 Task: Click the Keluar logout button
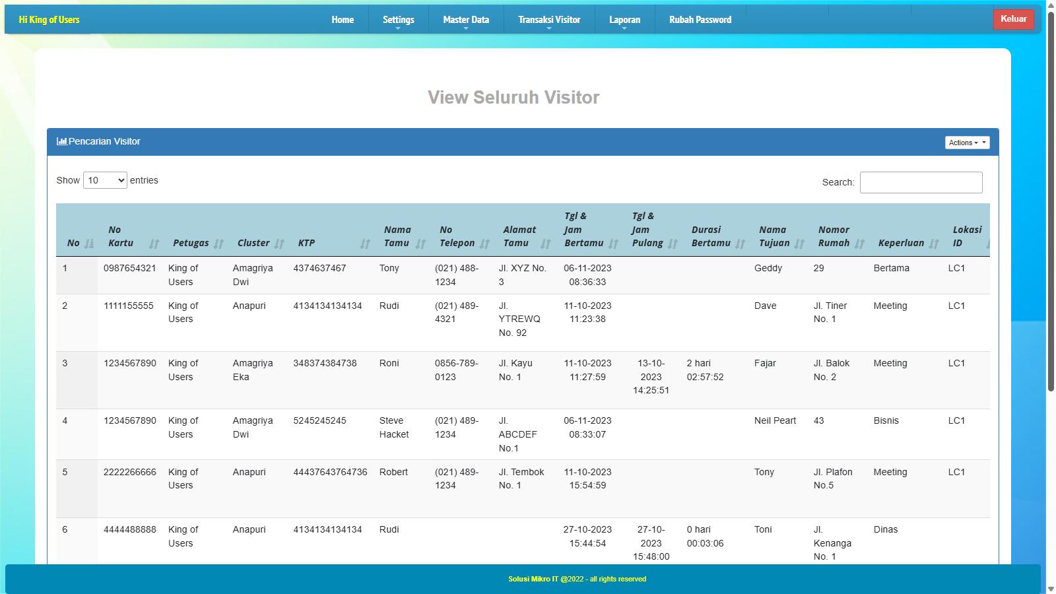[1013, 19]
